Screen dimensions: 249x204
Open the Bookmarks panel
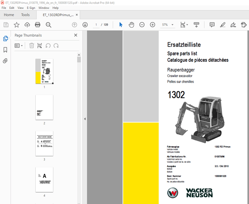(x=5, y=50)
